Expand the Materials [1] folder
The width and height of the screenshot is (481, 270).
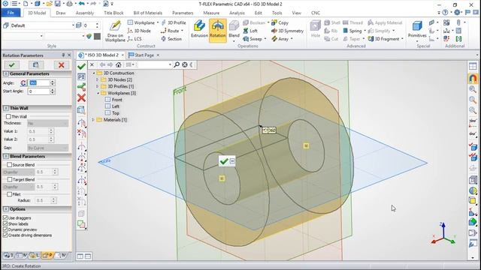click(93, 120)
